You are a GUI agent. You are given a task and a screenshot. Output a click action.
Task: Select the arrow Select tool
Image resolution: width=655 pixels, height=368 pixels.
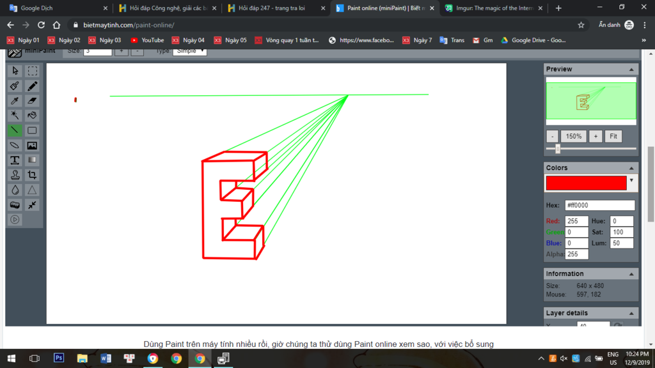click(x=15, y=71)
